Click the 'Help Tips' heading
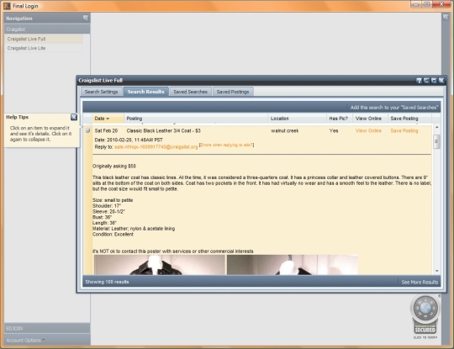The image size is (454, 349). pyautogui.click(x=17, y=117)
